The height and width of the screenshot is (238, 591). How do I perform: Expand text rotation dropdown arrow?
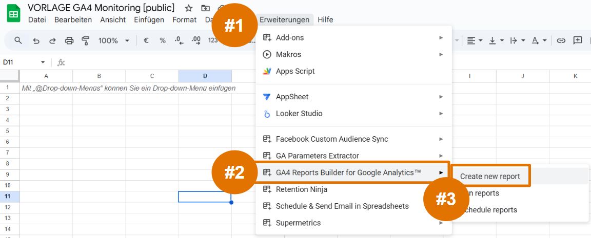[545, 40]
